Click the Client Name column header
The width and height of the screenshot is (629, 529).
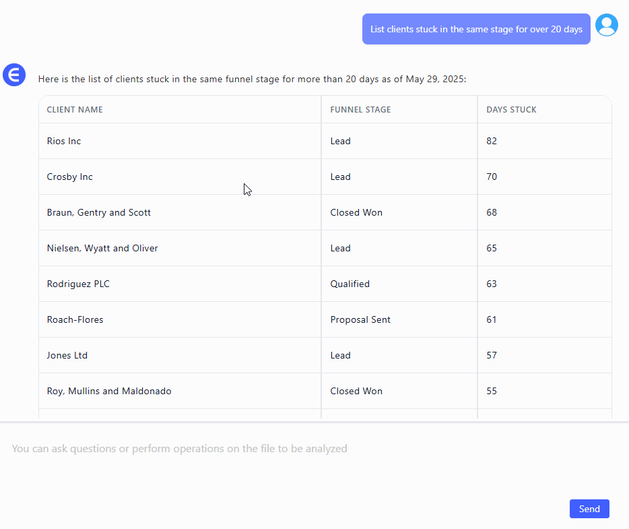tap(75, 110)
